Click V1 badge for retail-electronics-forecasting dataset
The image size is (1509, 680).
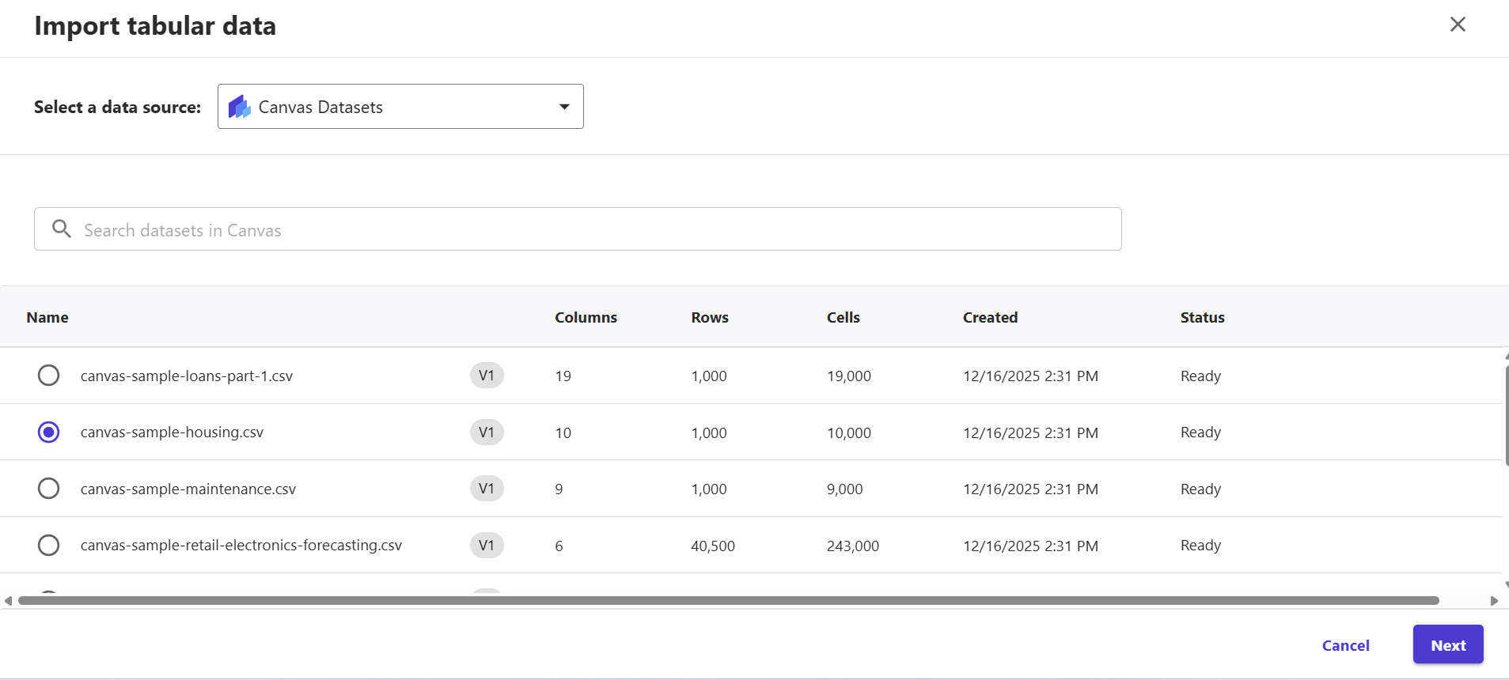point(487,546)
